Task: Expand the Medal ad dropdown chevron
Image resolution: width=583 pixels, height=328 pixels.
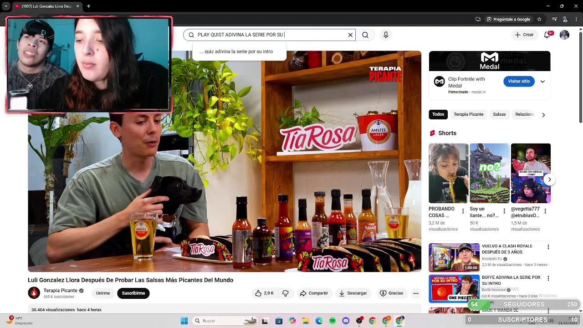Action: tap(542, 82)
